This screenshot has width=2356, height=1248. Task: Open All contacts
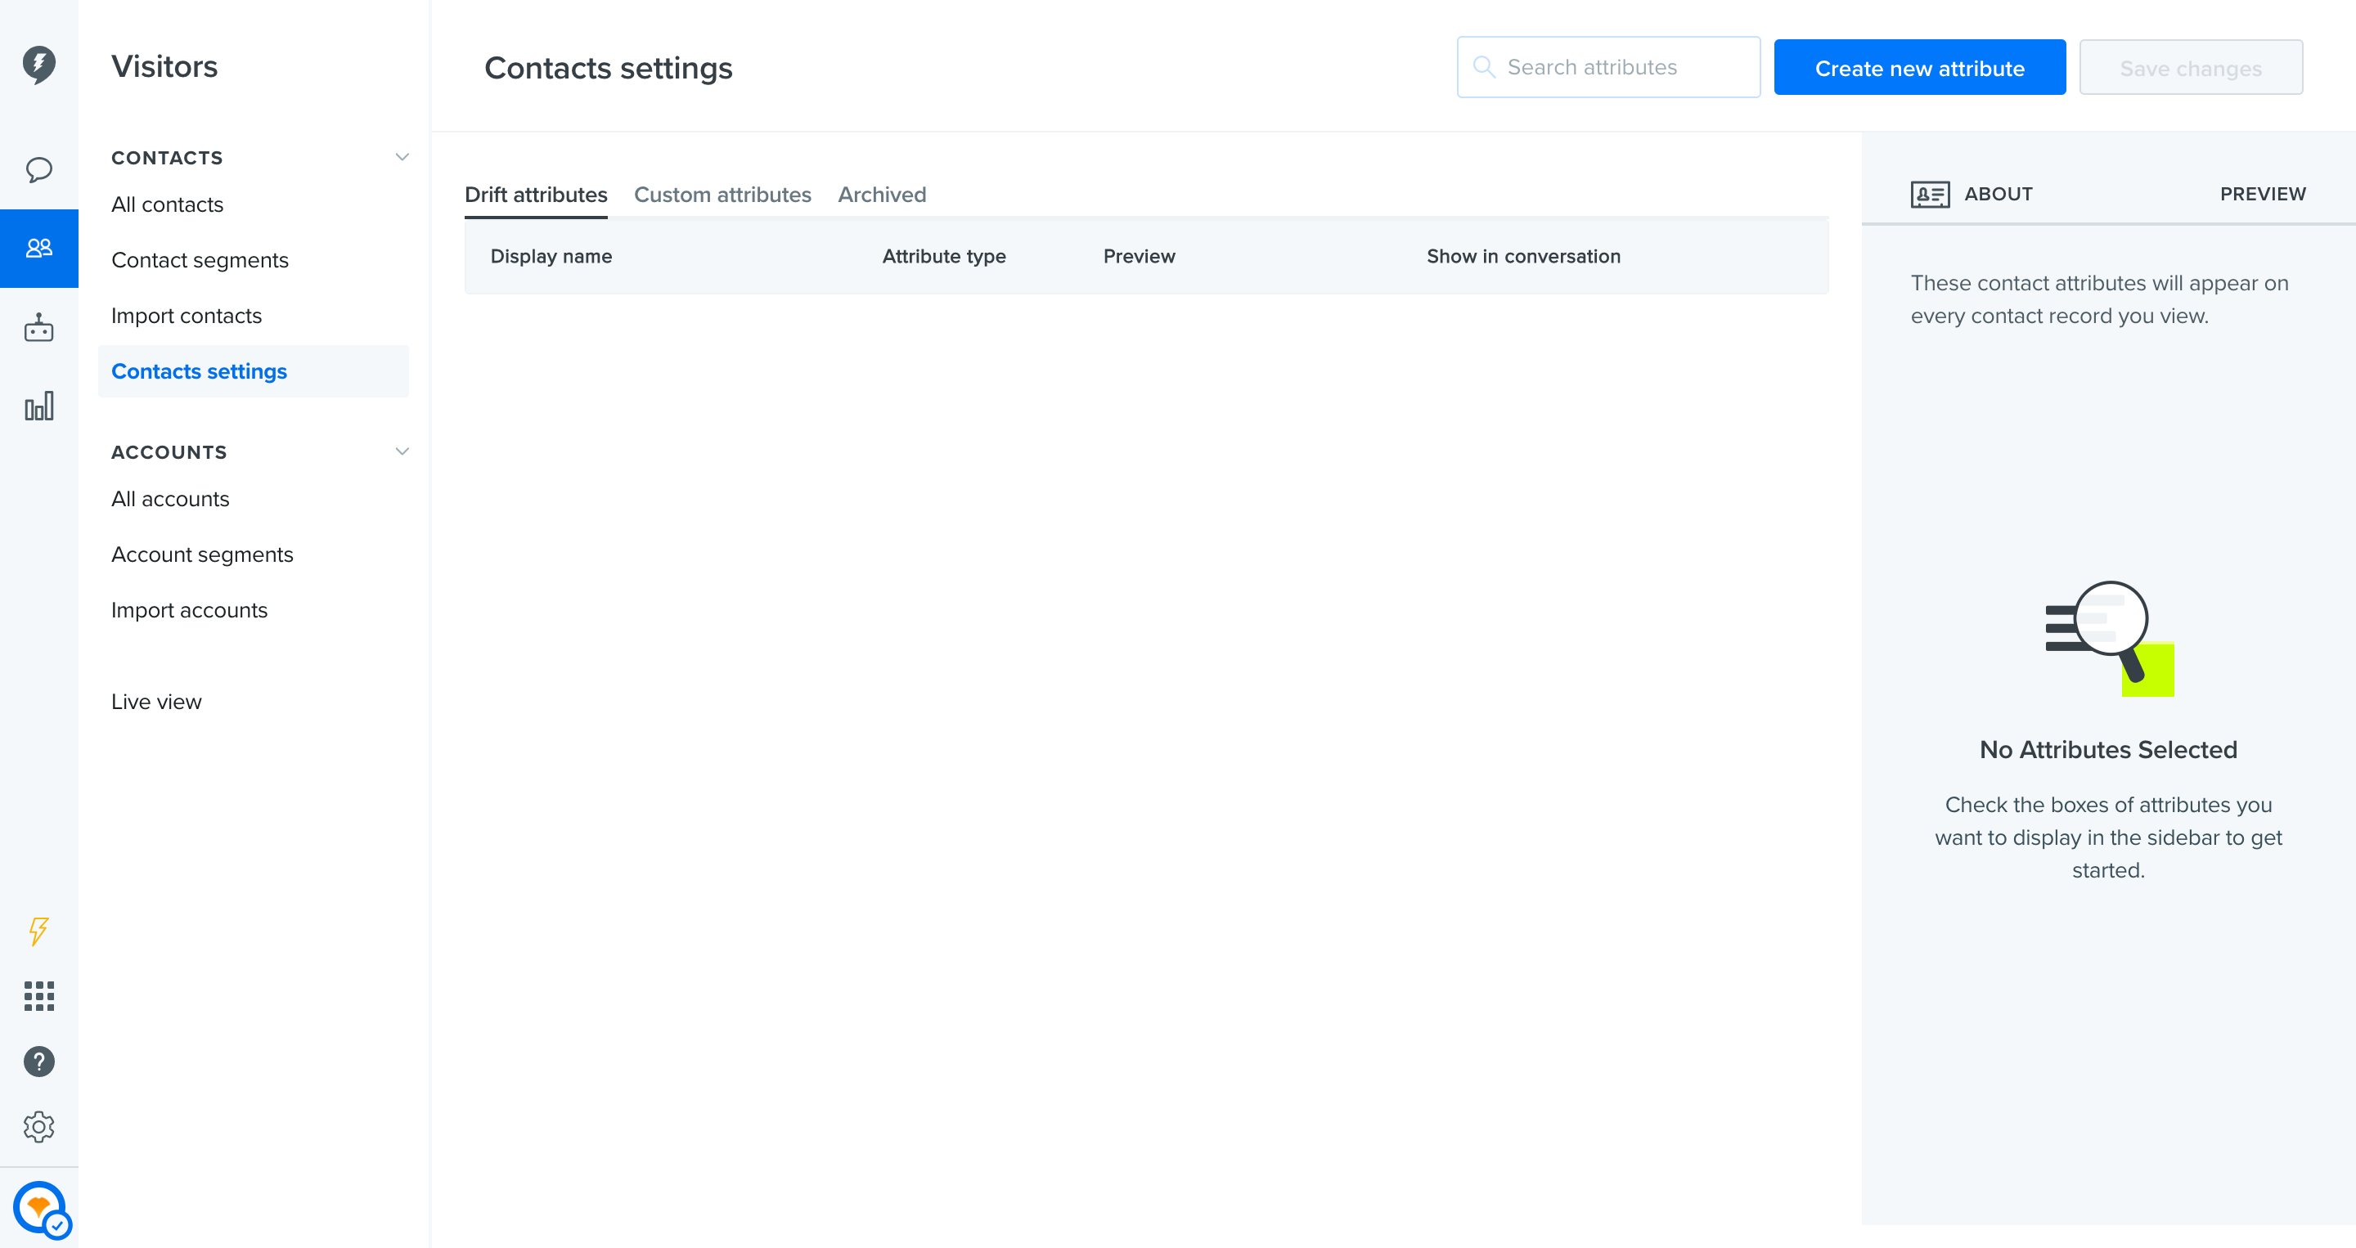pos(168,204)
